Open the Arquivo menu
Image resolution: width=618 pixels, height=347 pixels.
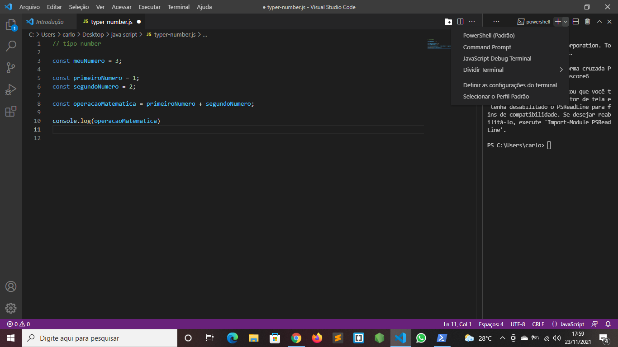[x=29, y=7]
